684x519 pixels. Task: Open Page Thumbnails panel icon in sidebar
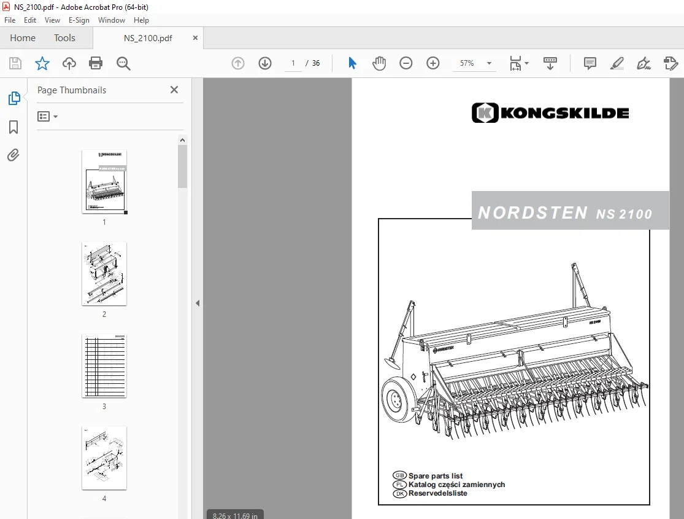click(x=14, y=98)
